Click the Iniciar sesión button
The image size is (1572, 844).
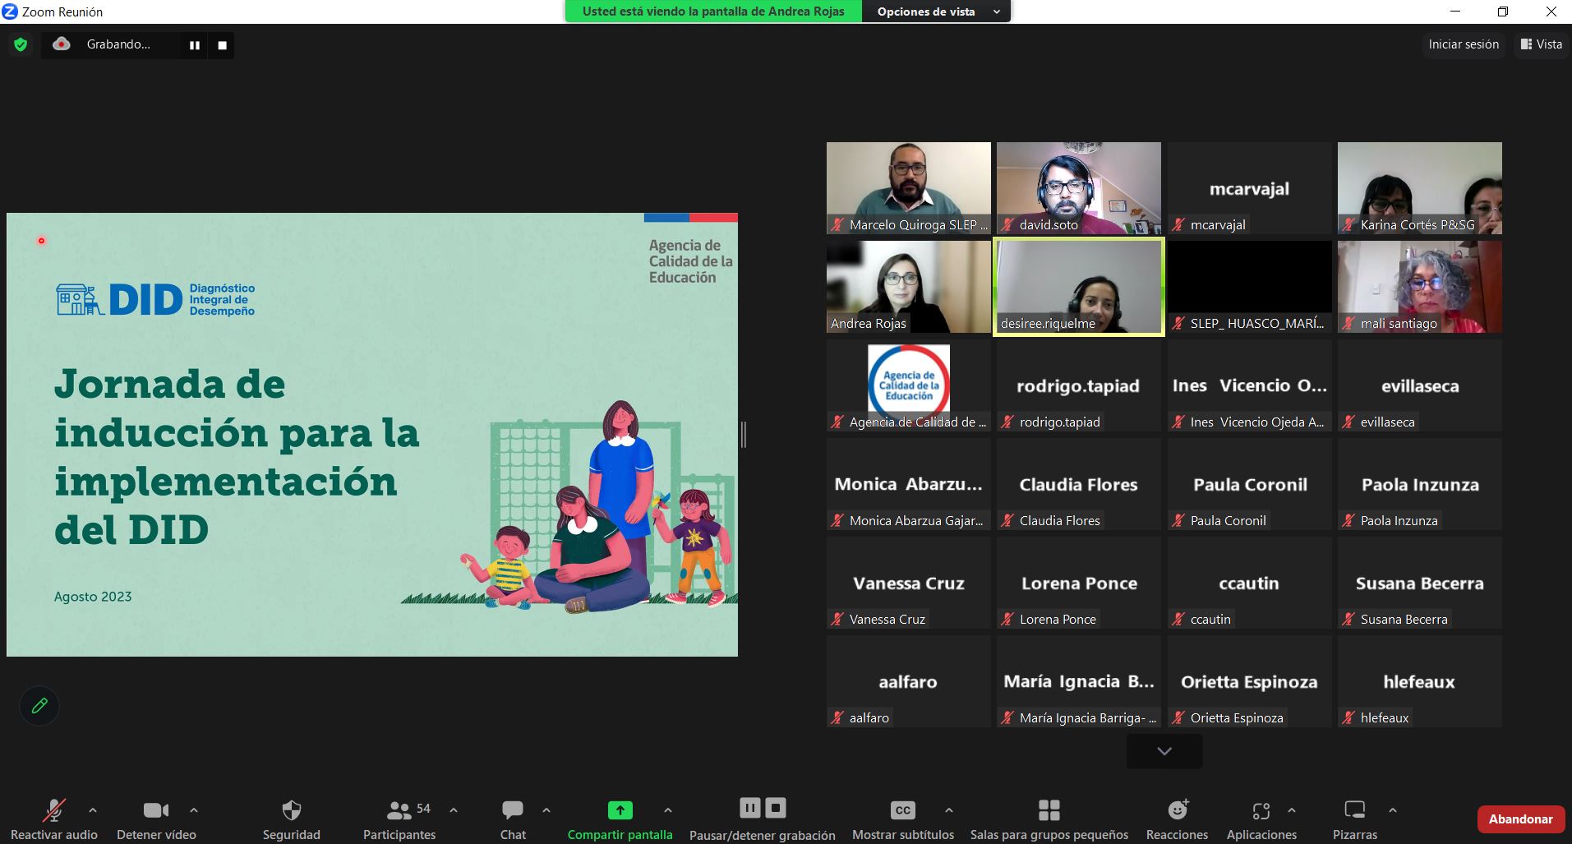1463,44
